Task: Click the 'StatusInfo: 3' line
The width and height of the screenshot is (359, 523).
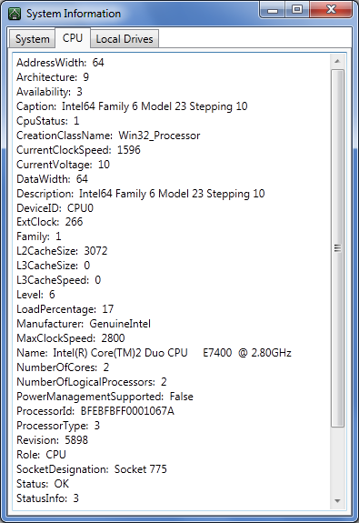Action: click(47, 498)
